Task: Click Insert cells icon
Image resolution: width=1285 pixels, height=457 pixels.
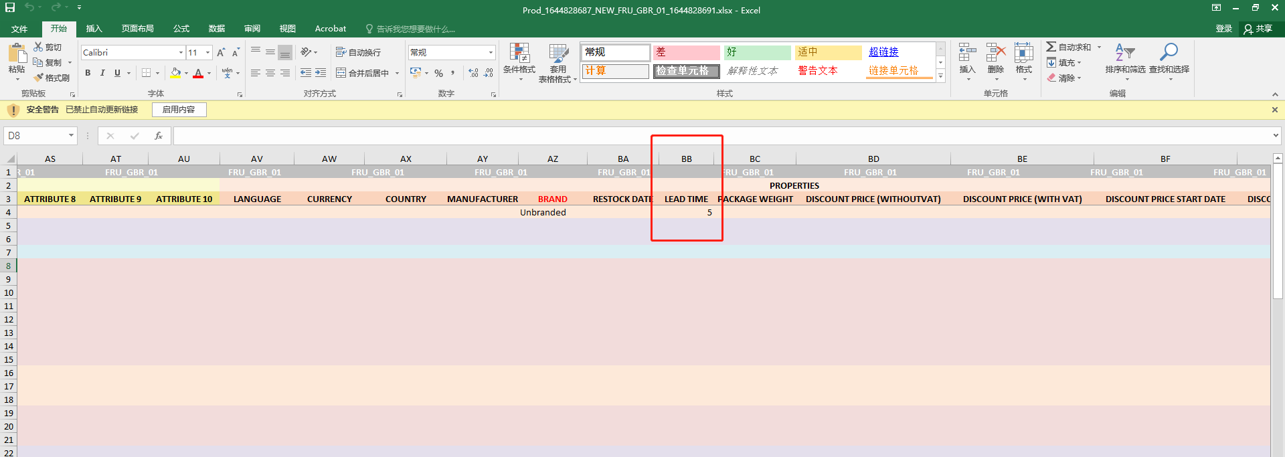Action: [967, 53]
